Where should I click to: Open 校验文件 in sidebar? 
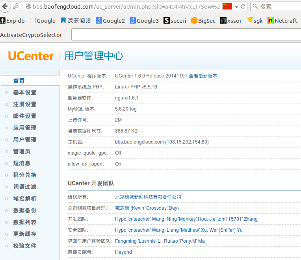pos(24,246)
